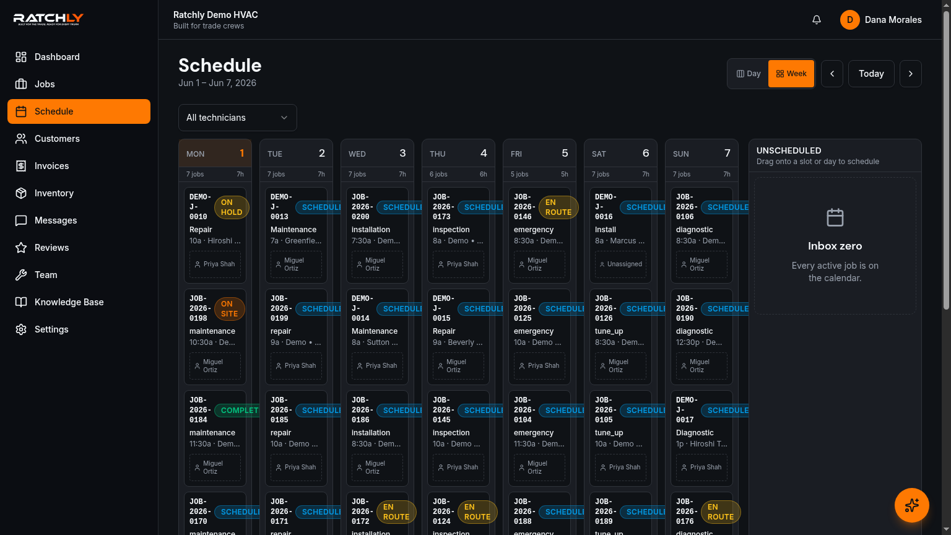Advance to next week with right chevron
Viewport: 951px width, 535px height.
pyautogui.click(x=911, y=74)
